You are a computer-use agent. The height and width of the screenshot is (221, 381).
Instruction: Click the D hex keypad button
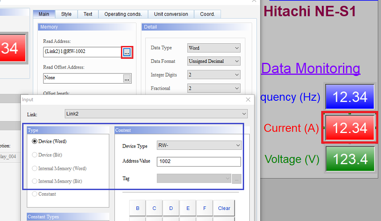(171, 208)
